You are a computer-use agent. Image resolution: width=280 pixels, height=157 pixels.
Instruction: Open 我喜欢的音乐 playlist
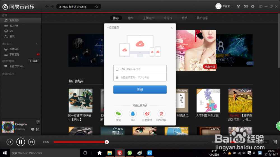point(20,66)
